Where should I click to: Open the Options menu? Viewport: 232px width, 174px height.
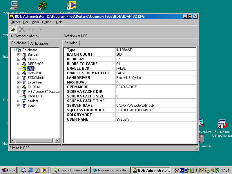[47, 22]
